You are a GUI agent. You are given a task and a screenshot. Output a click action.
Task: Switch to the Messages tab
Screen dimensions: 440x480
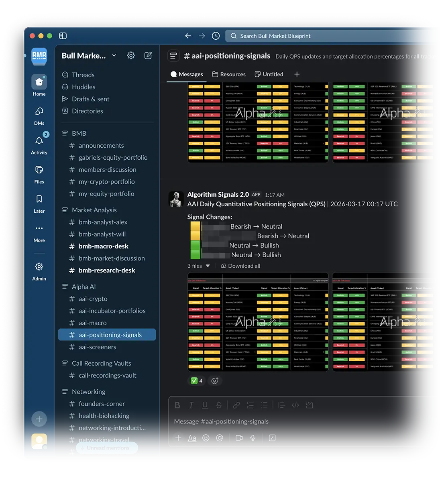187,74
